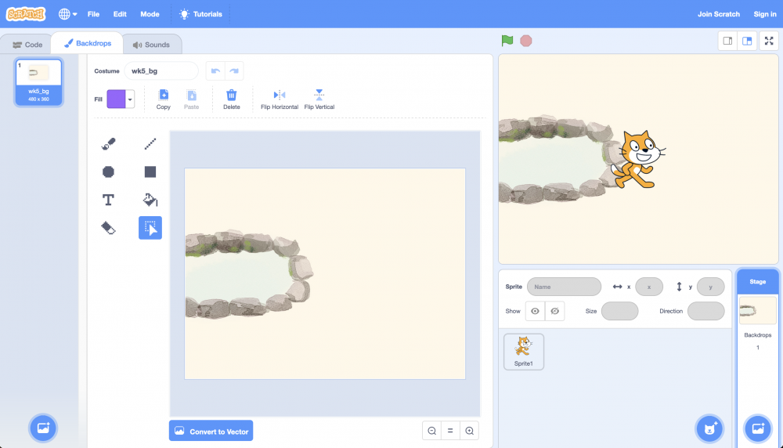Flip the costume vertically

319,99
